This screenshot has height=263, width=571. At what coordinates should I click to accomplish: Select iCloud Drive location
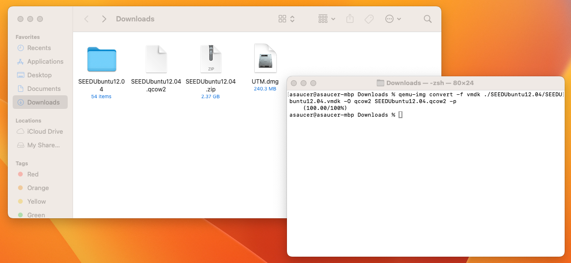(x=45, y=132)
